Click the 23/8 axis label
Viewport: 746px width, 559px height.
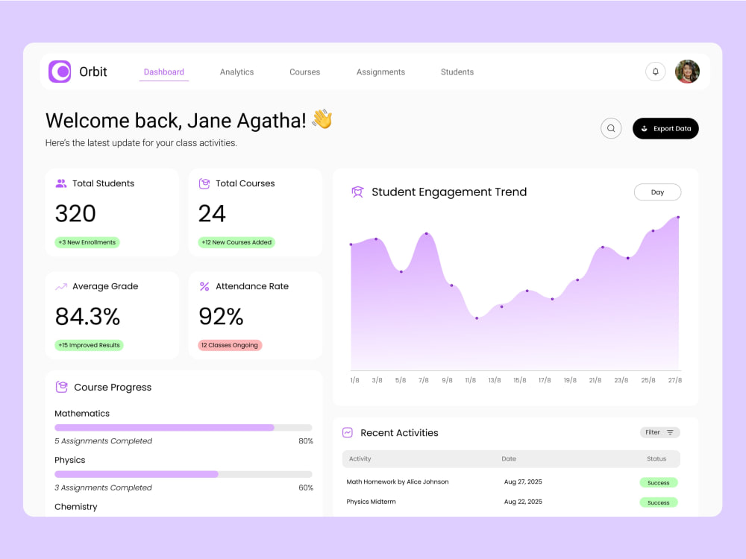(621, 380)
